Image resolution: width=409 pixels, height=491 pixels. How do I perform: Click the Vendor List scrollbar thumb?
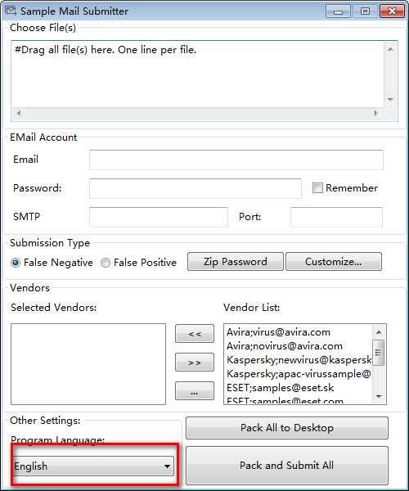379,353
